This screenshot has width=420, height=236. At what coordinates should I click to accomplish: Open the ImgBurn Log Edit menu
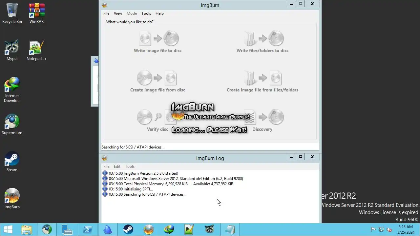coord(117,167)
